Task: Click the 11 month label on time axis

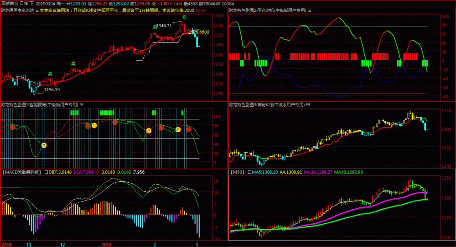Action: click(x=29, y=244)
